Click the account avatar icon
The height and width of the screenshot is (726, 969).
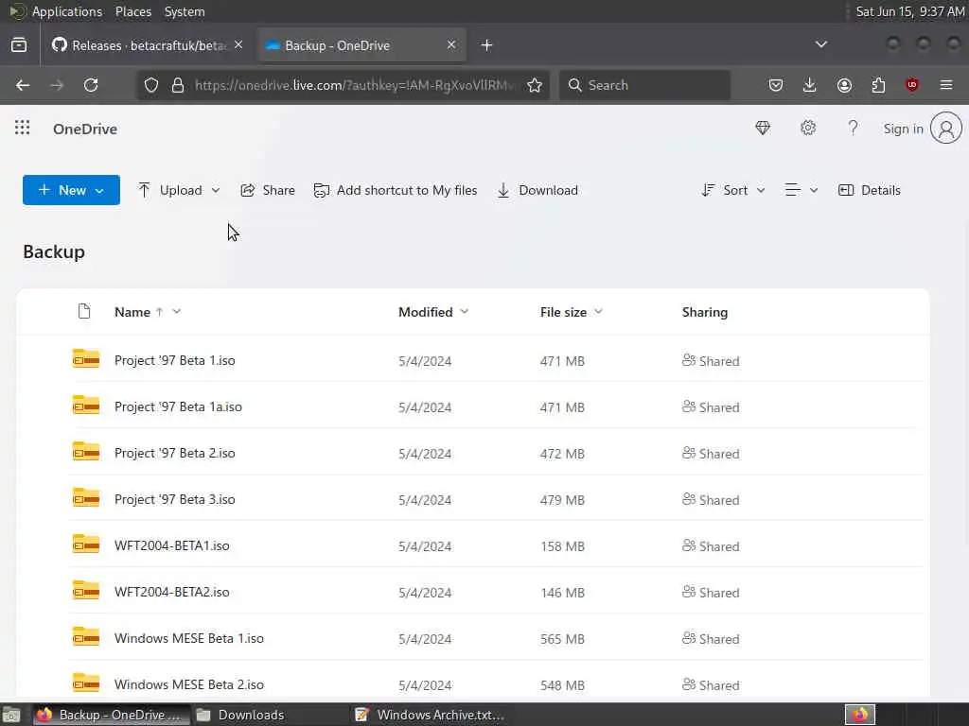pos(946,128)
